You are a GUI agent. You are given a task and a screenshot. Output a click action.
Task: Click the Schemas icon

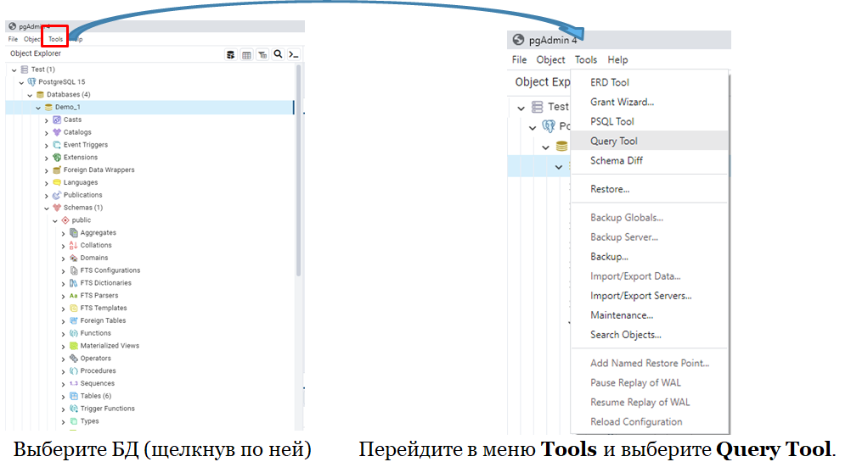(56, 208)
